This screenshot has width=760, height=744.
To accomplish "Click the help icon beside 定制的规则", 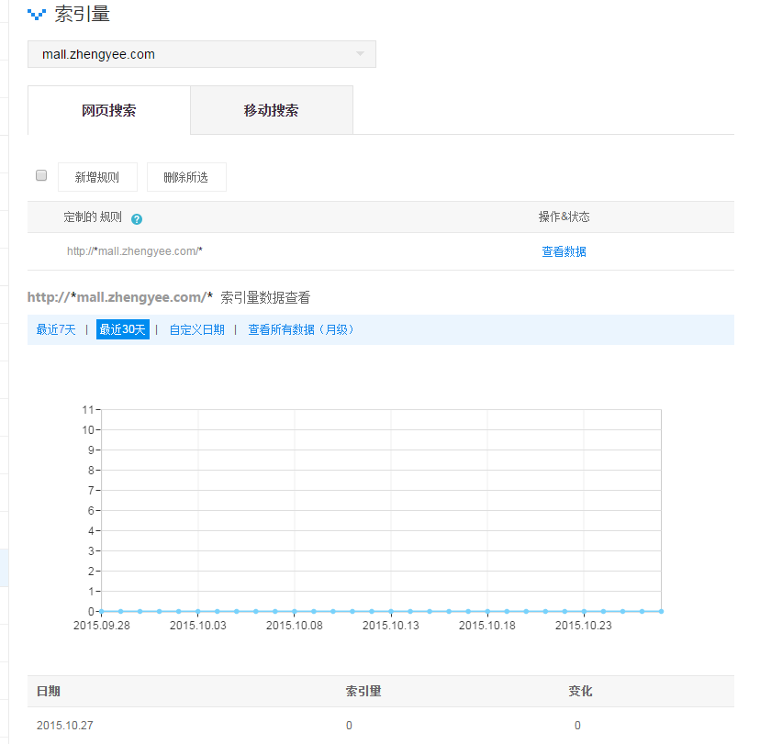I will click(x=137, y=219).
